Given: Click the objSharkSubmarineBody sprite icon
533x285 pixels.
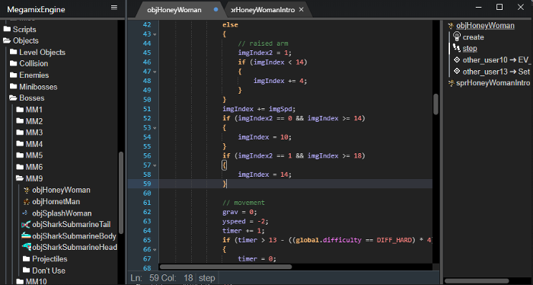Looking at the screenshot, I should click(26, 235).
